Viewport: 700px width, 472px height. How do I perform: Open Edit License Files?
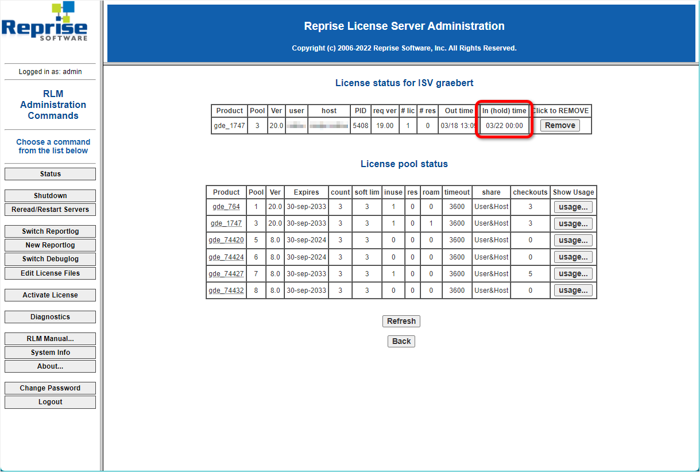[x=51, y=273]
